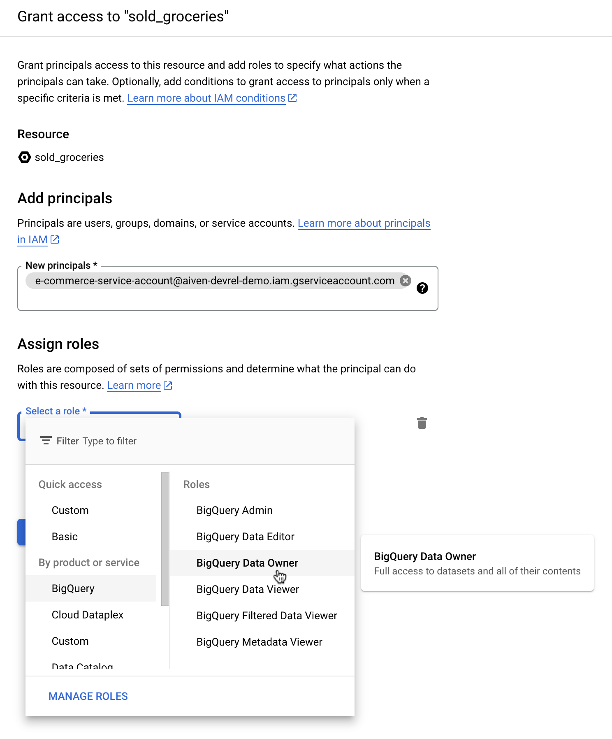Select the BigQuery Admin role
Viewport: 612px width, 739px height.
click(234, 510)
